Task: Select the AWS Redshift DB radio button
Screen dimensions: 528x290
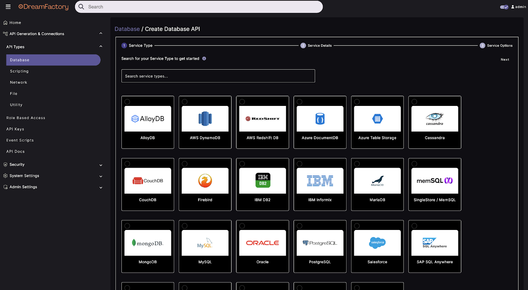Action: pyautogui.click(x=242, y=102)
